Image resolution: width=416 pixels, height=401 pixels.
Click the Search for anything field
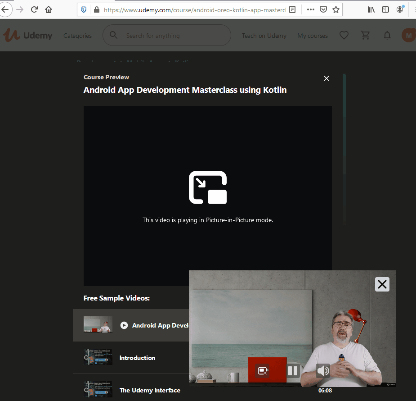166,35
